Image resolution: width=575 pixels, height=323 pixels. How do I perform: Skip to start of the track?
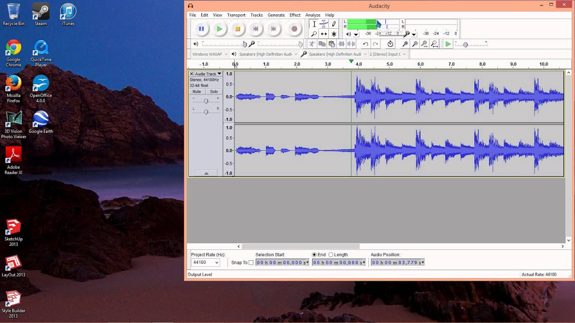(256, 29)
